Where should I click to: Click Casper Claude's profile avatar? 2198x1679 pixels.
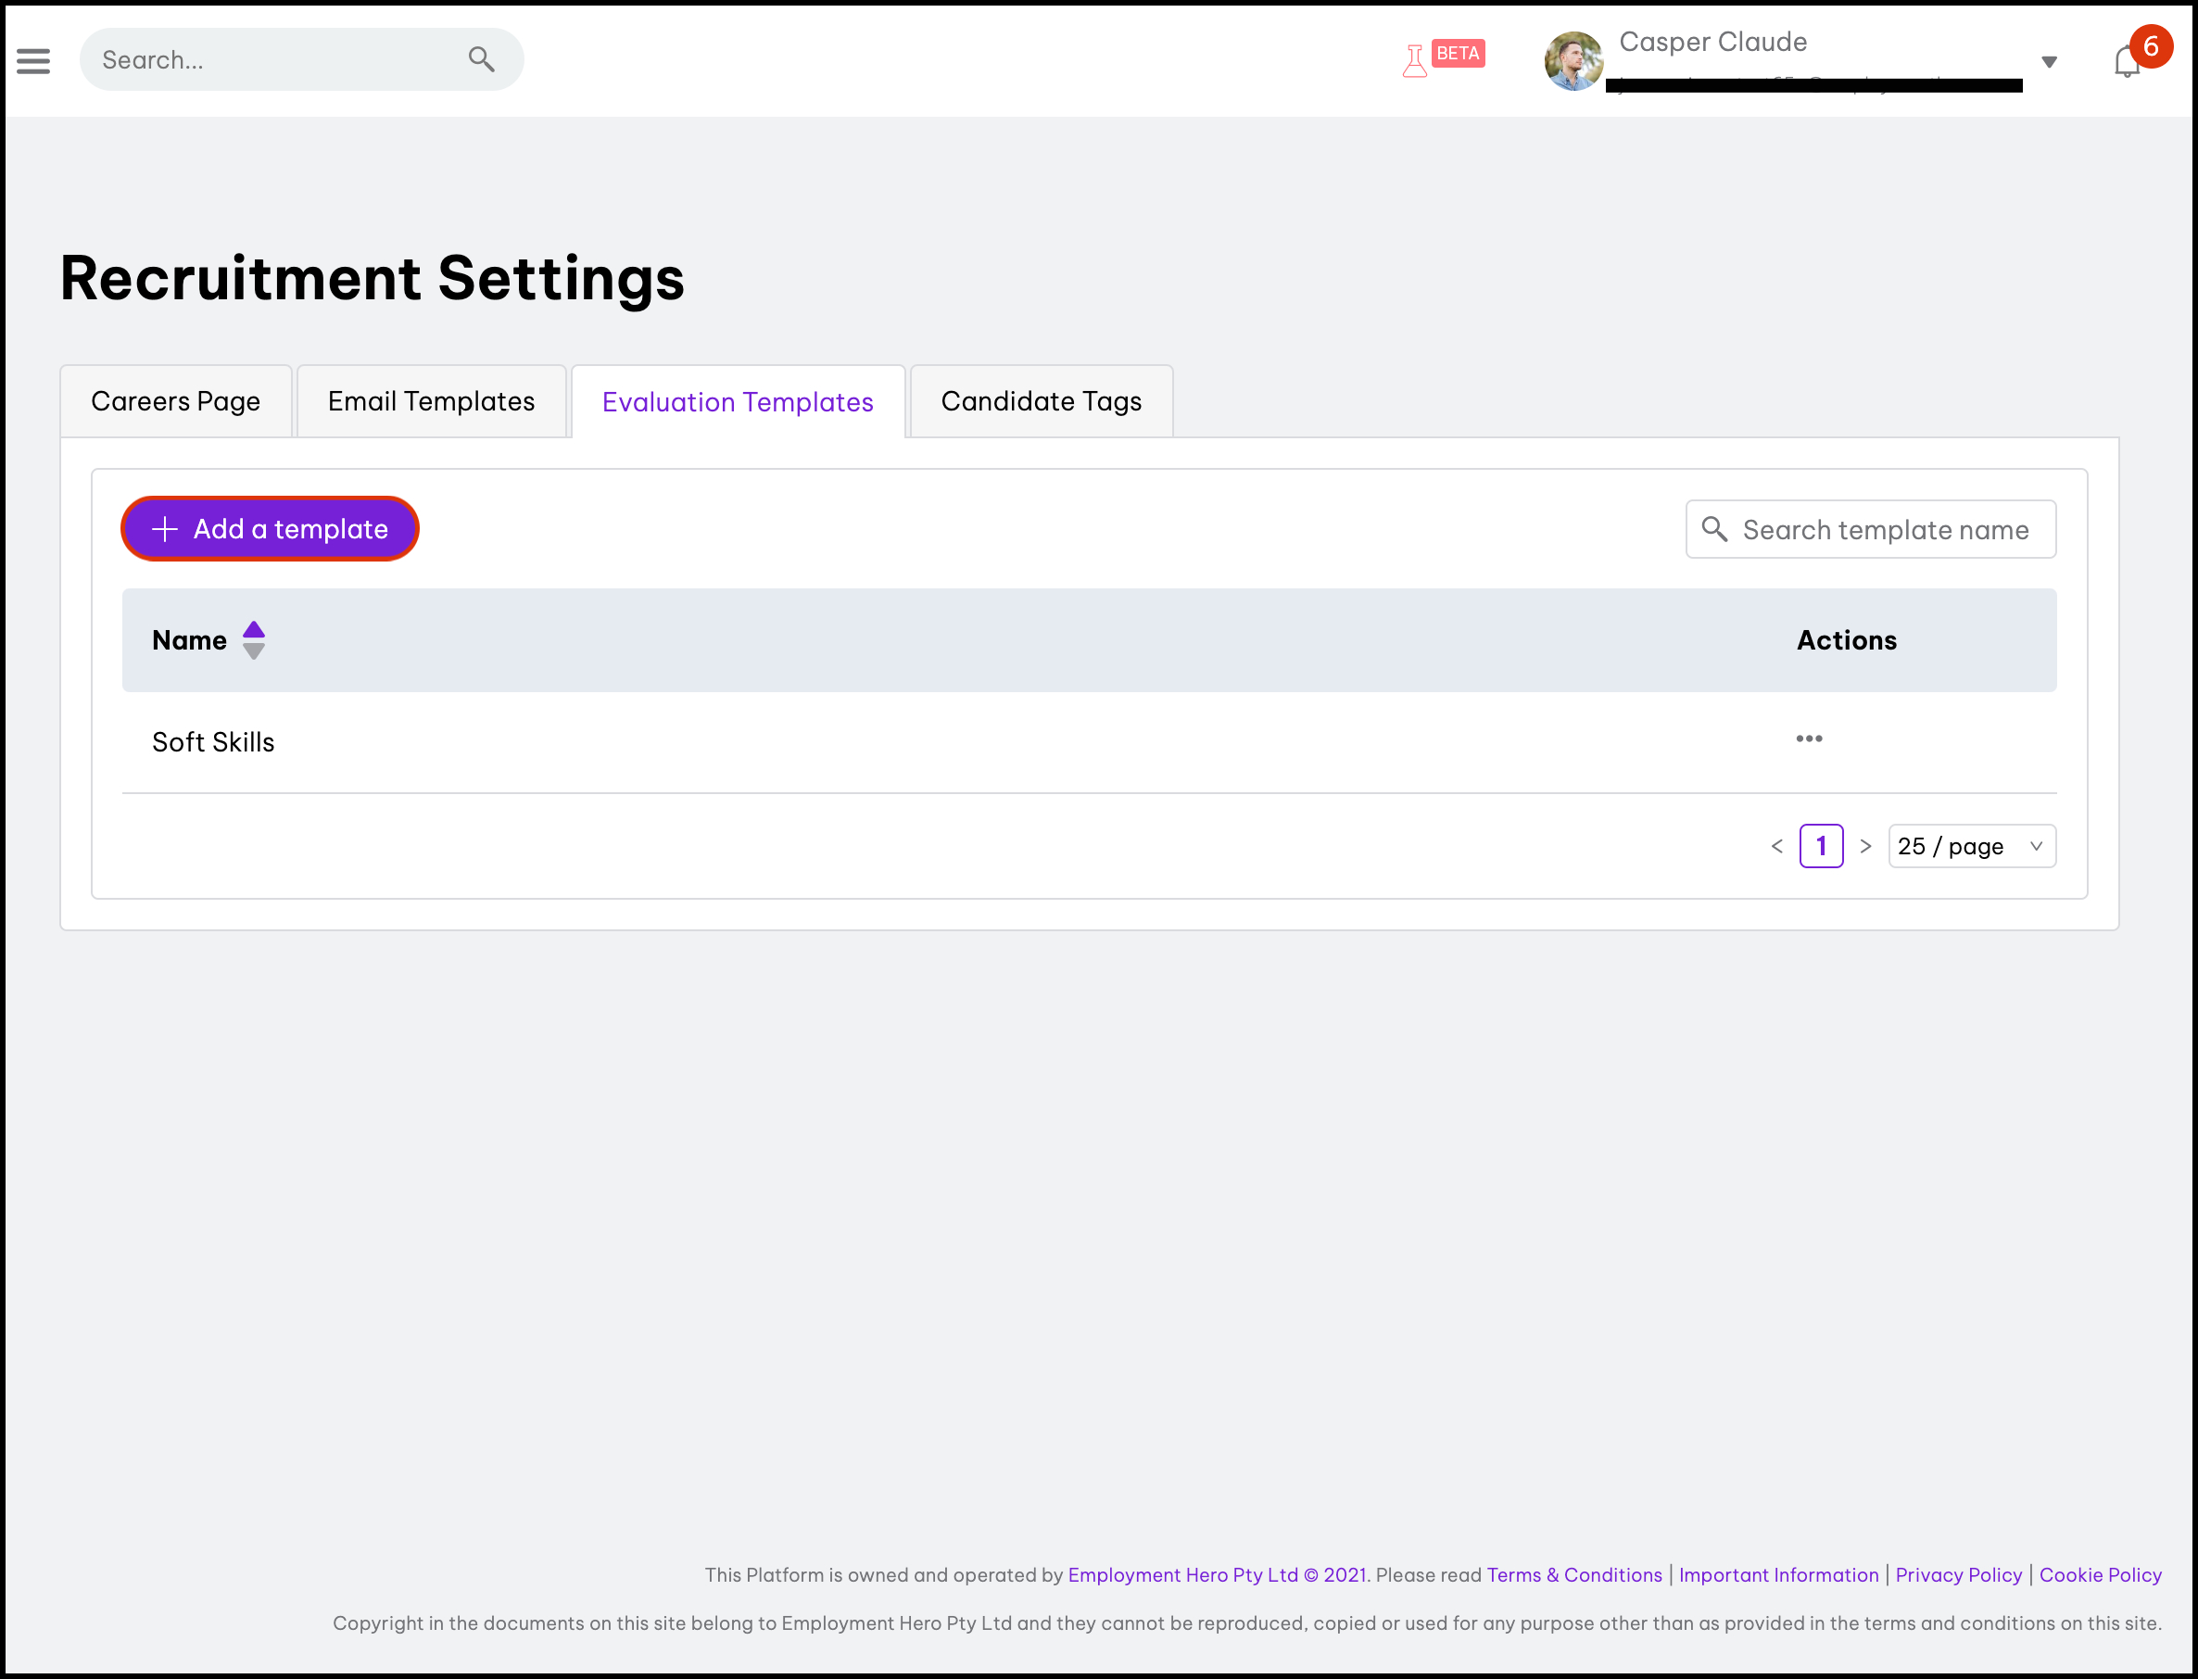click(x=1573, y=61)
